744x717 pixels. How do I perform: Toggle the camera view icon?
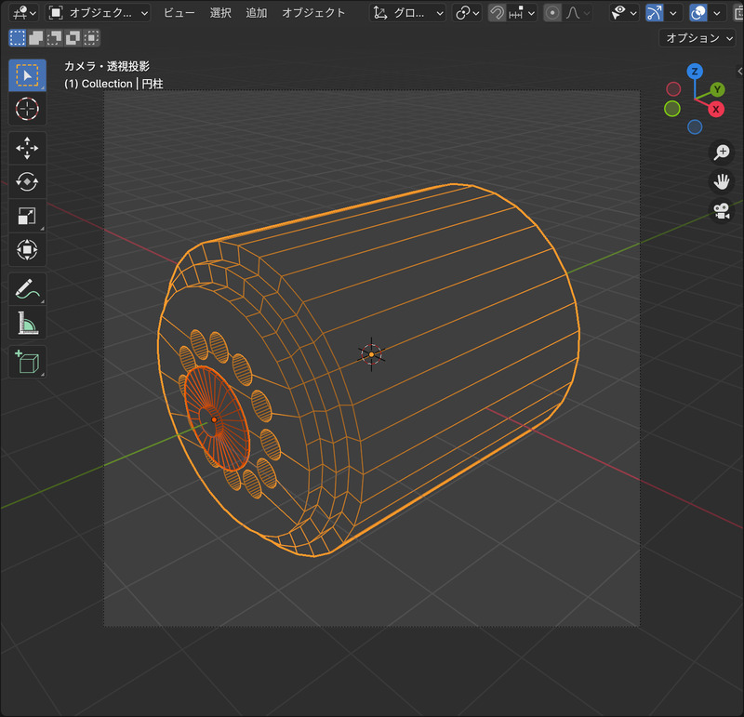point(722,211)
